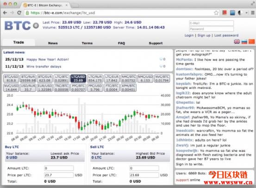Image resolution: width=256 pixels, height=188 pixels.
Task: Open the FAQ tab
Action: [121, 43]
